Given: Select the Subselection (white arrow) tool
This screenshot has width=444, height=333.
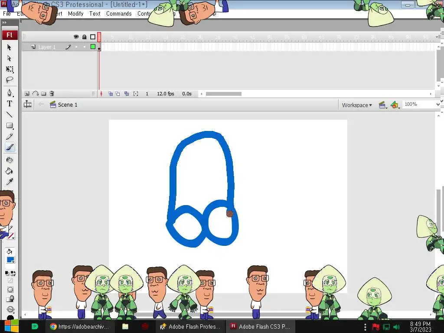Looking at the screenshot, I should [x=9, y=58].
